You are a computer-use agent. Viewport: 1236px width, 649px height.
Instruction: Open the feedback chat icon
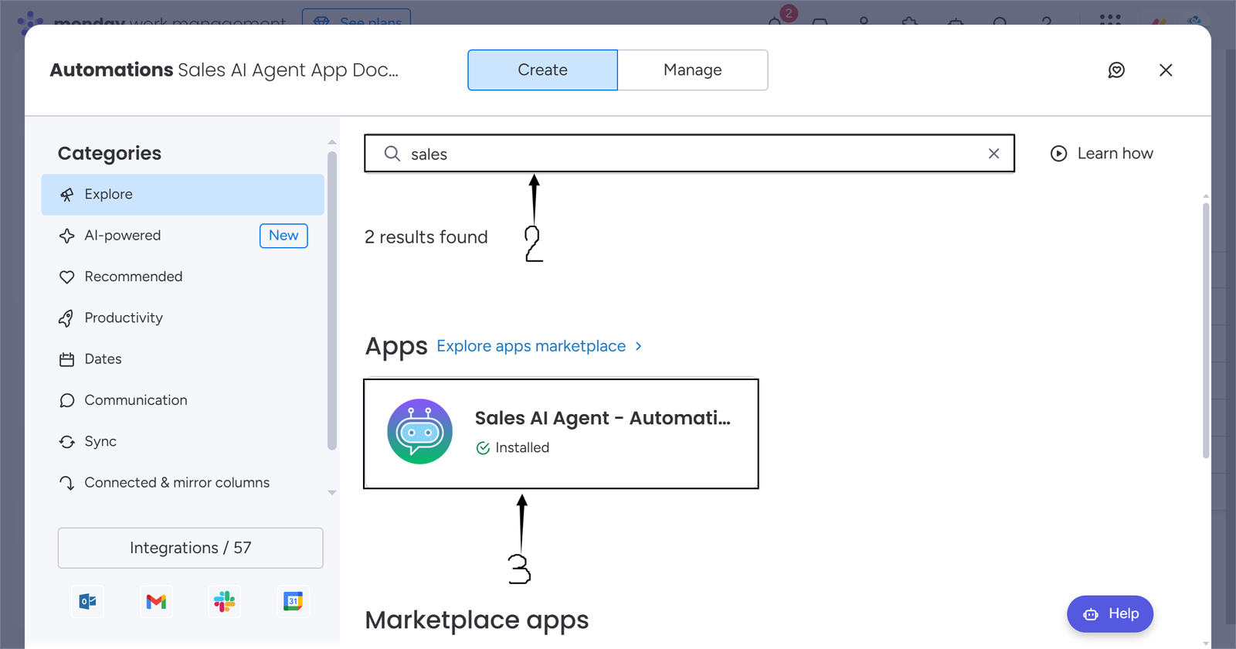point(1116,70)
